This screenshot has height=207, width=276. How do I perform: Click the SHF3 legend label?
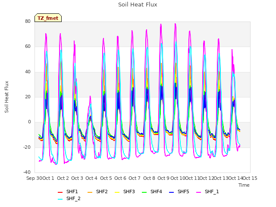point(129,191)
